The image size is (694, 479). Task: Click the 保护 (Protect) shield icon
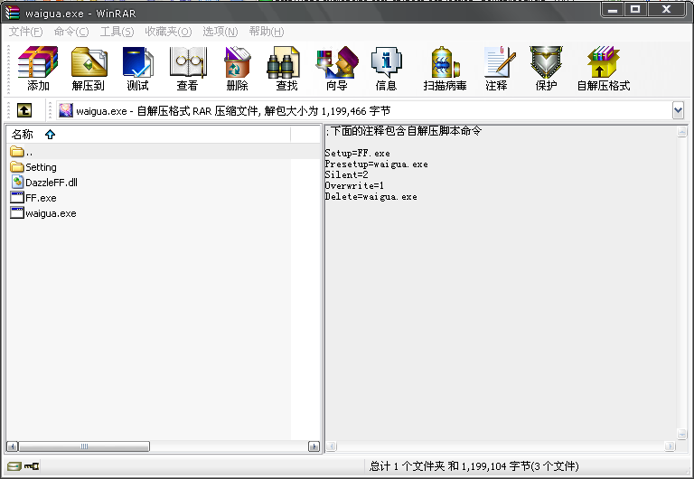click(x=546, y=69)
